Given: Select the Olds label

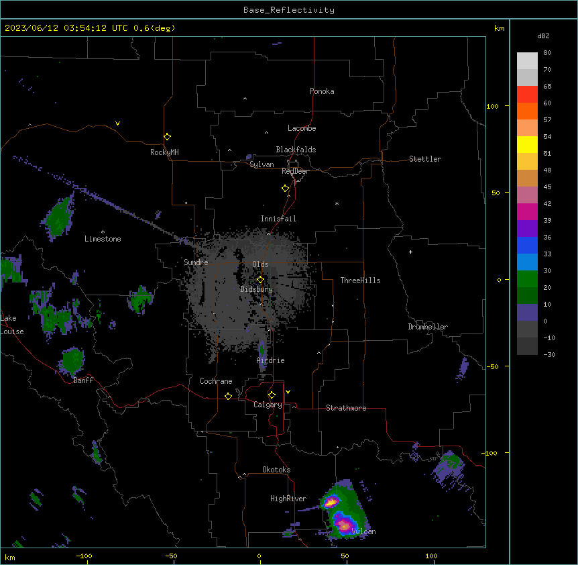Looking at the screenshot, I should click(x=260, y=264).
